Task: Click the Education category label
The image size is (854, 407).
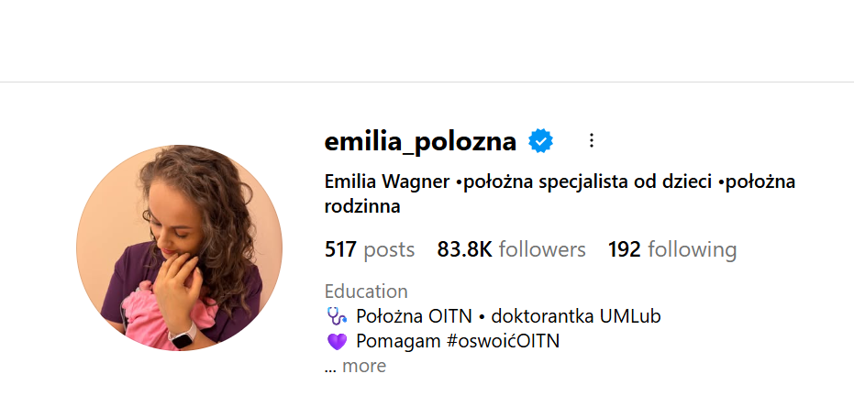Action: click(x=366, y=291)
